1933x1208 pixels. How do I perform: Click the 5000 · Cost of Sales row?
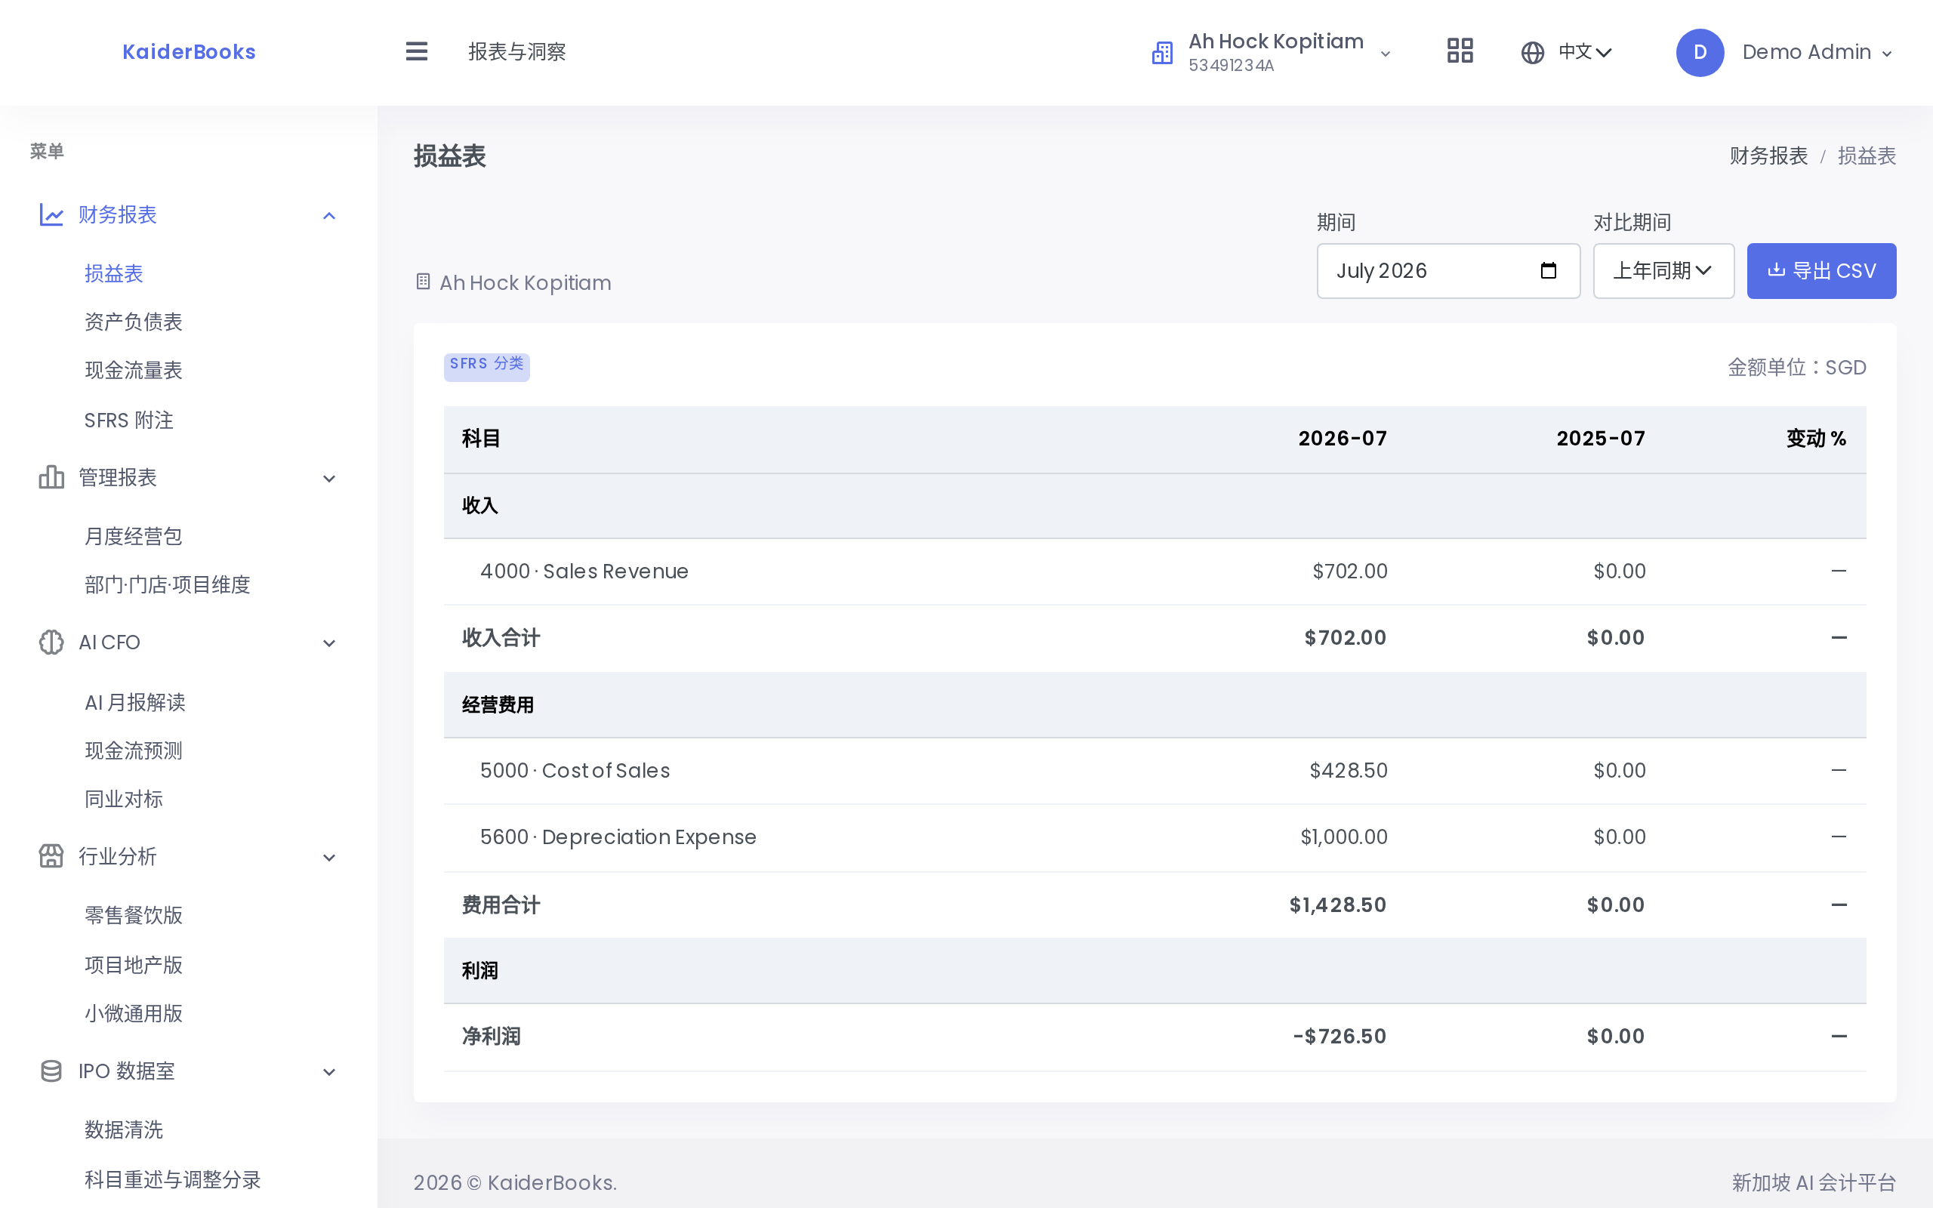(x=1155, y=770)
